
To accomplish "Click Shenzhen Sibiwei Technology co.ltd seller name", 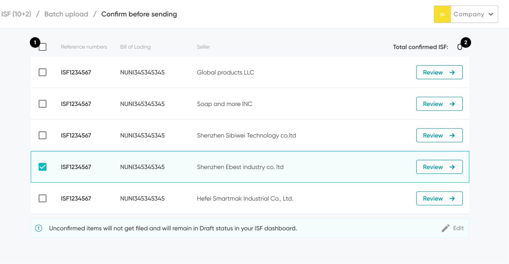I will (x=246, y=135).
